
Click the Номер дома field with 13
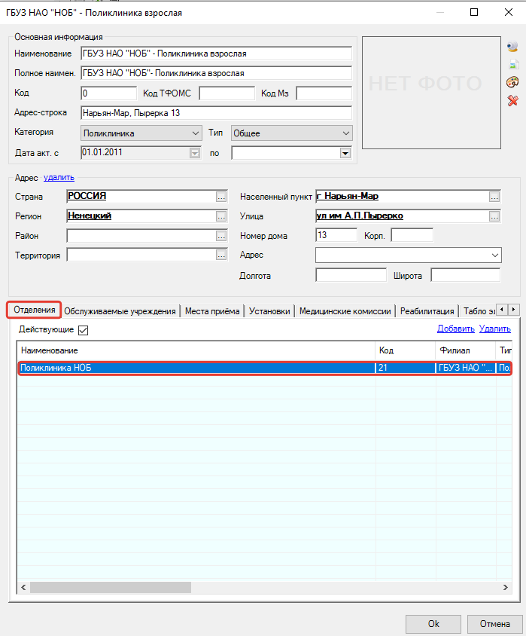(336, 235)
